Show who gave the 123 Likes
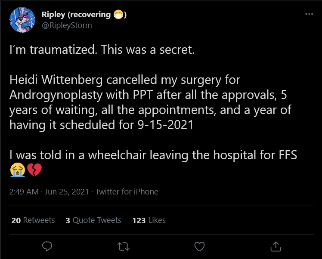Image resolution: width=322 pixels, height=259 pixels. point(149,220)
